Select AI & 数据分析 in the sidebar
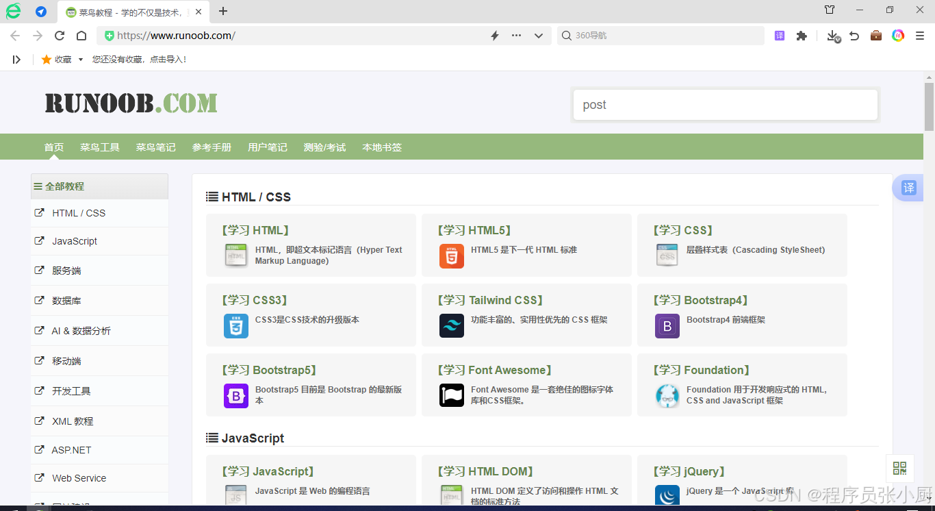Screen dimensions: 935x511 click(x=99, y=331)
